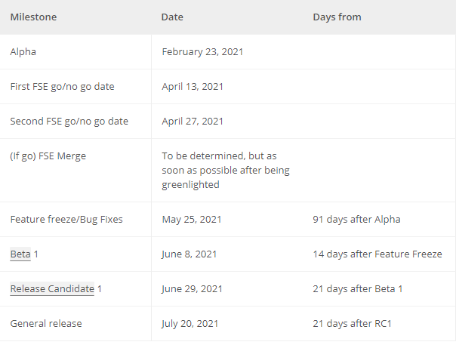Viewport: 456px width, 345px height.
Task: Click the May 25, 2021 date
Action: pos(192,220)
